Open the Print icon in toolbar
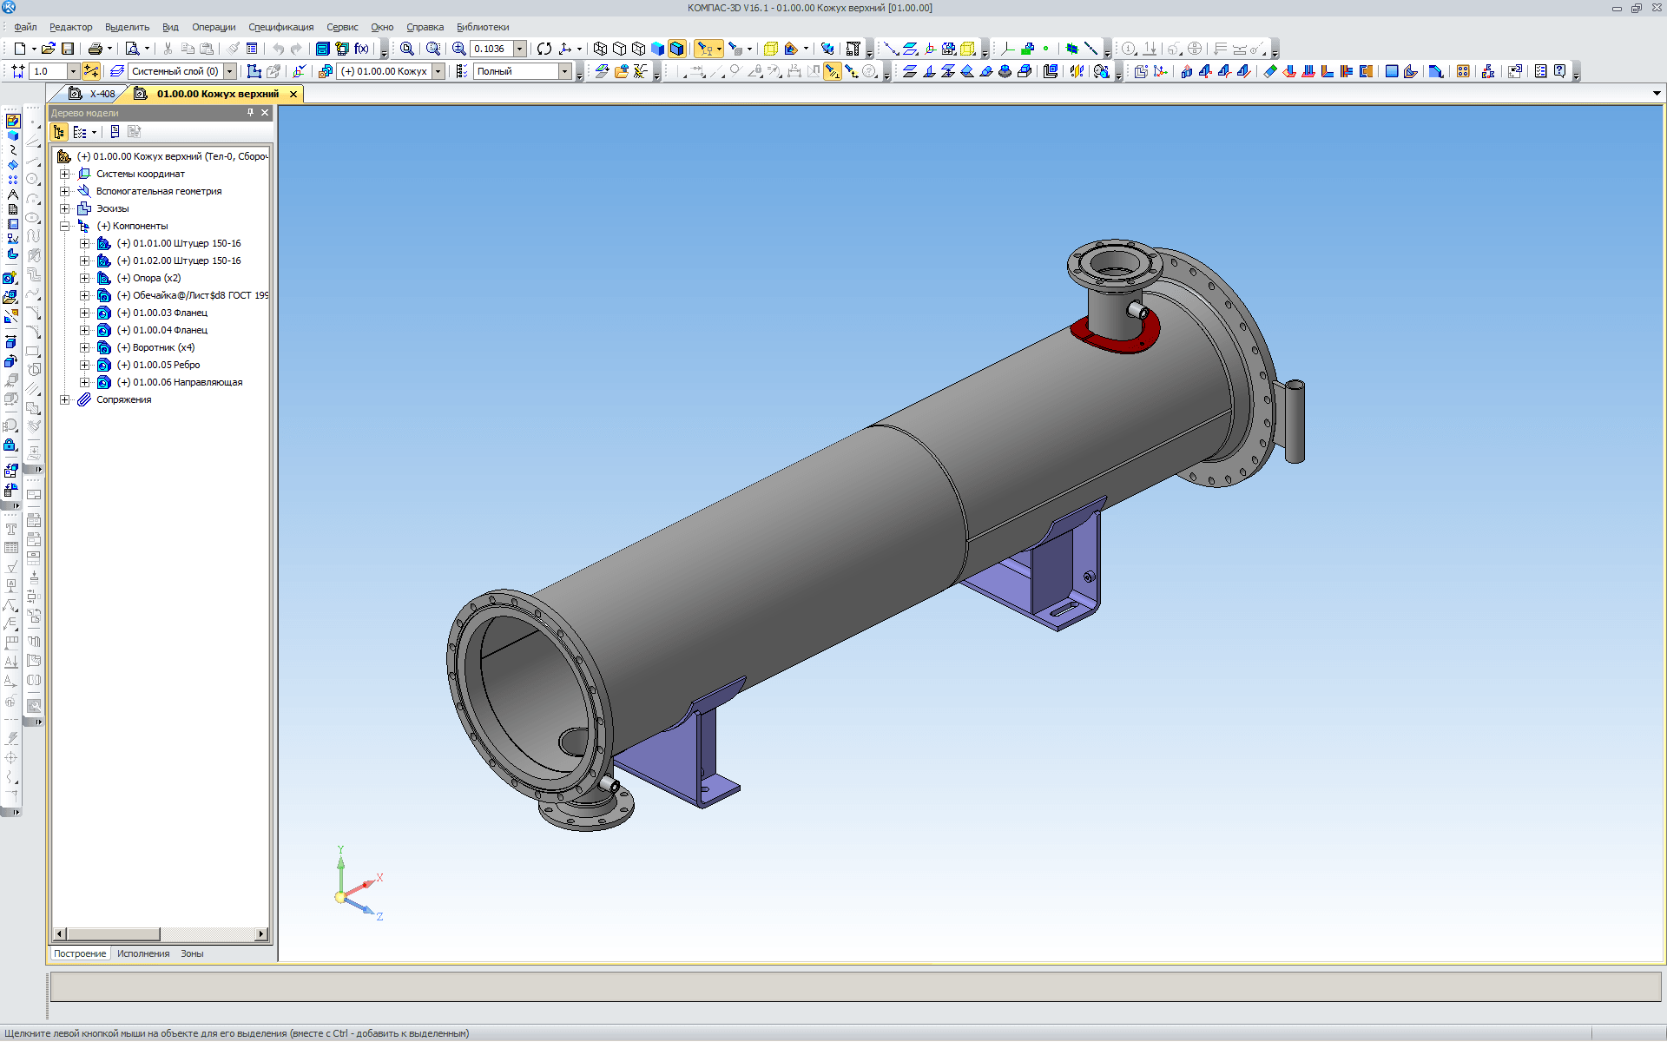 (x=95, y=49)
